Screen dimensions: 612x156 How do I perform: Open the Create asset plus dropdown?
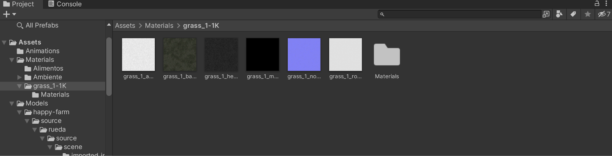coord(9,14)
